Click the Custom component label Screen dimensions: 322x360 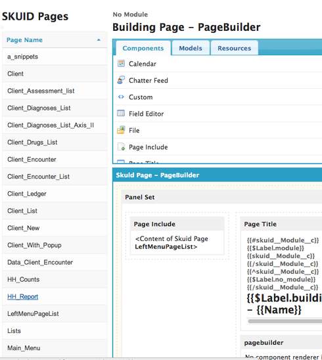(141, 97)
